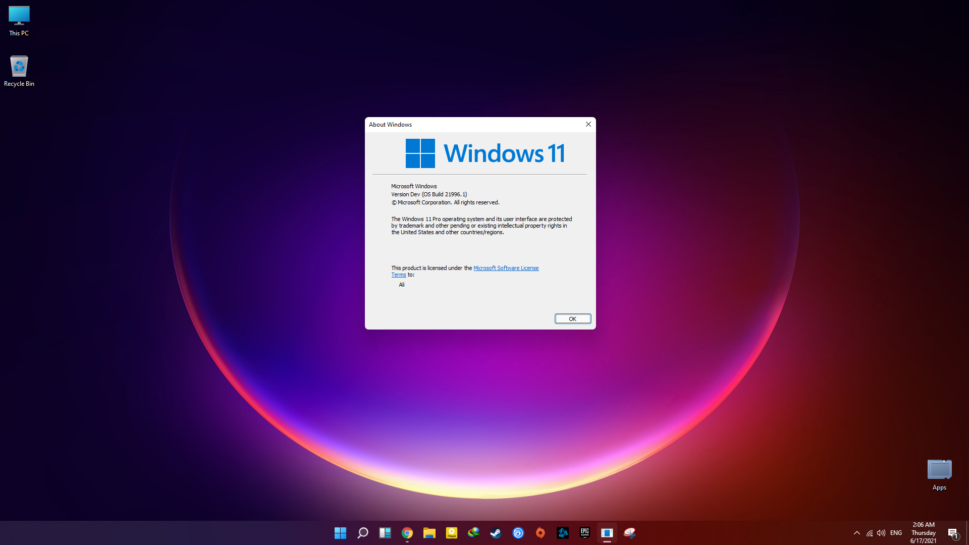The width and height of the screenshot is (969, 545).
Task: Click the 'Microsoft Windows' text line in dialog
Action: coord(414,186)
